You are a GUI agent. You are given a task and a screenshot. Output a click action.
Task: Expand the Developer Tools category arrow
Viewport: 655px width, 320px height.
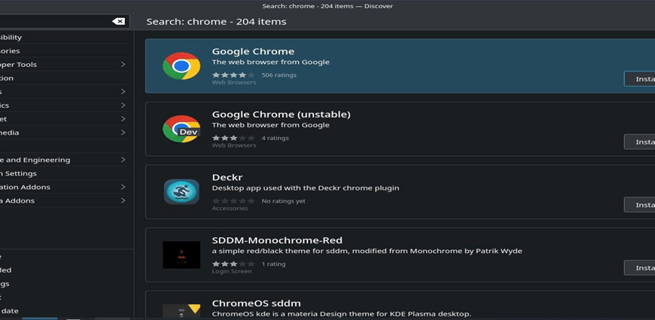click(x=123, y=64)
